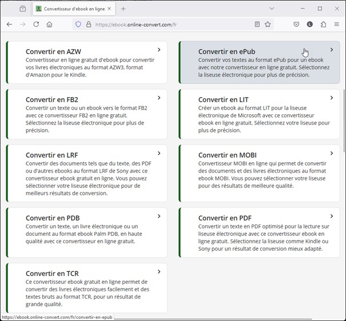
Task: Open the Firefox account profile icon
Action: click(310, 25)
